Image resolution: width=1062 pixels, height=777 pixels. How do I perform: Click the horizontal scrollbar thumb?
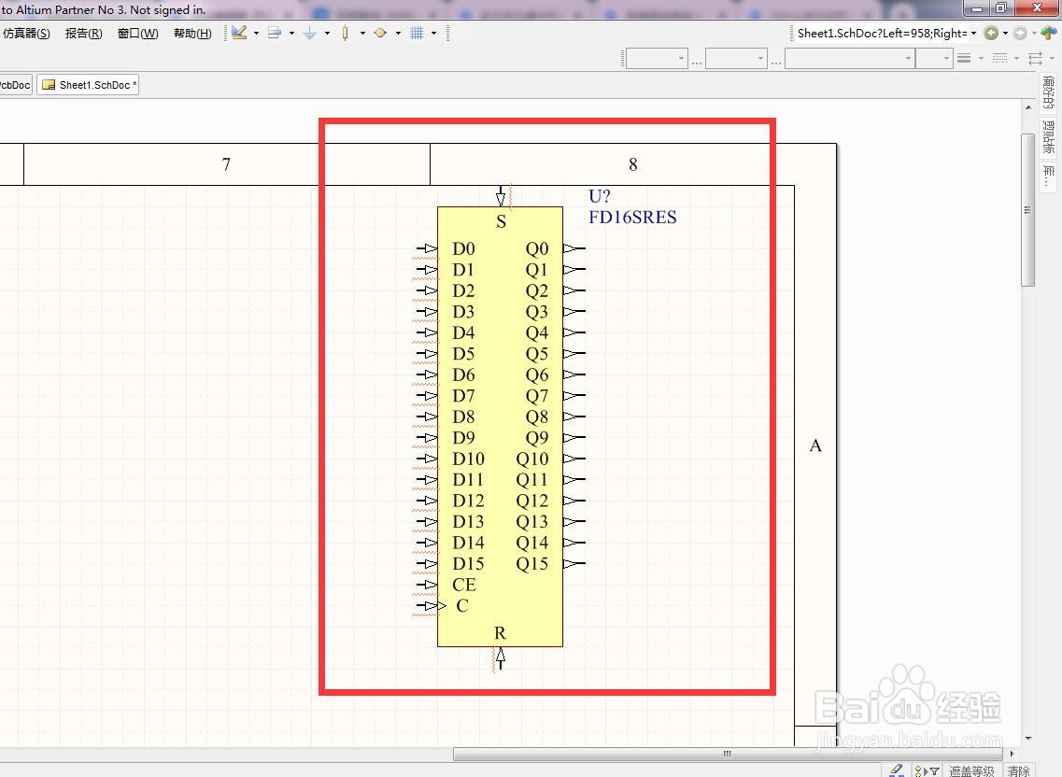point(728,754)
